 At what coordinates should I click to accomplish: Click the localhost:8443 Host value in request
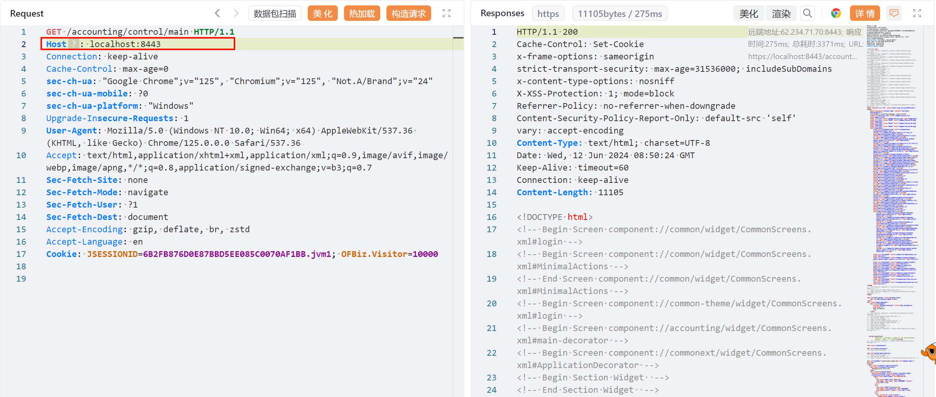pos(125,44)
